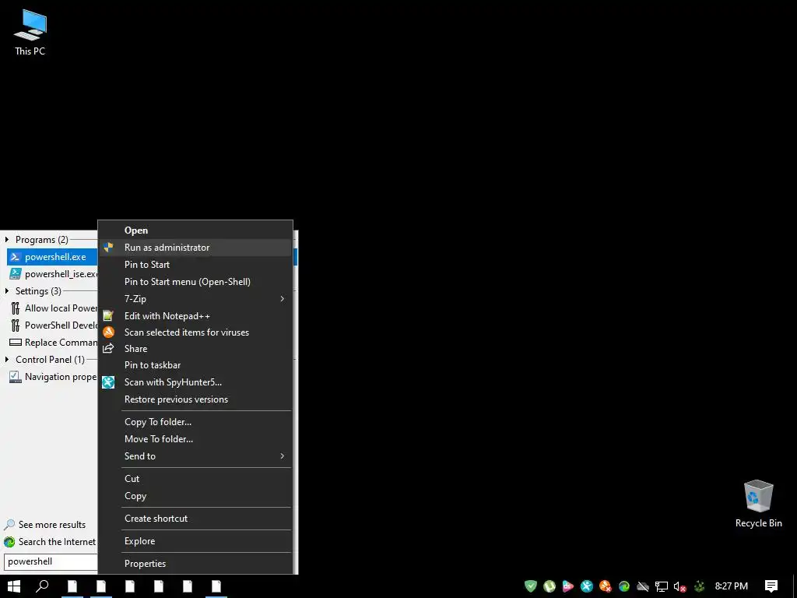Image resolution: width=797 pixels, height=598 pixels.
Task: Click Search the Internet link
Action: [x=57, y=542]
